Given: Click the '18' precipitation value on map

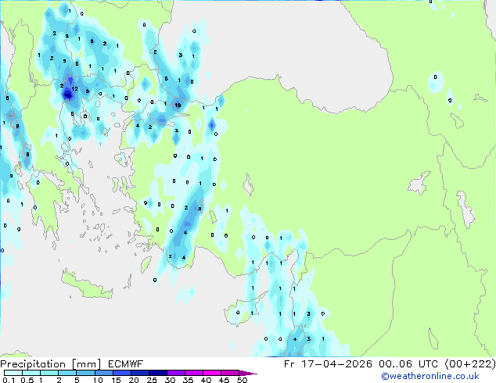Looking at the screenshot, I should click(178, 106).
